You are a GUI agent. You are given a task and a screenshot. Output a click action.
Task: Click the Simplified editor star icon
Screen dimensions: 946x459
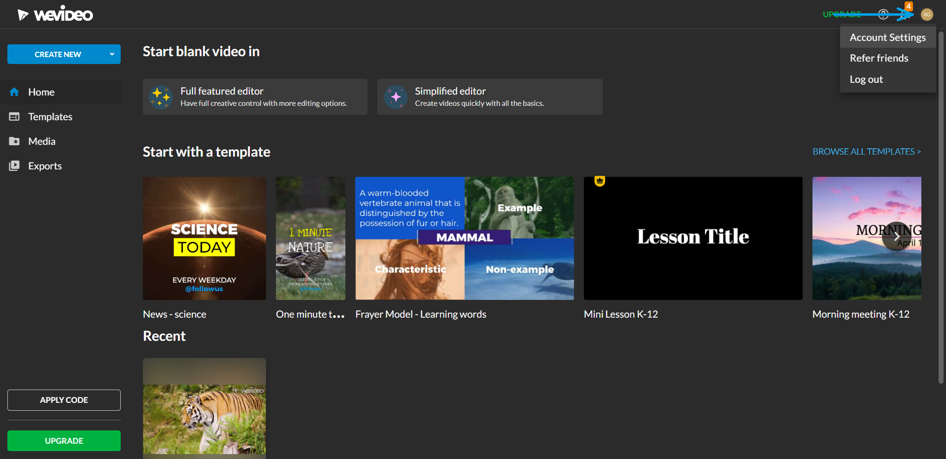coord(396,97)
